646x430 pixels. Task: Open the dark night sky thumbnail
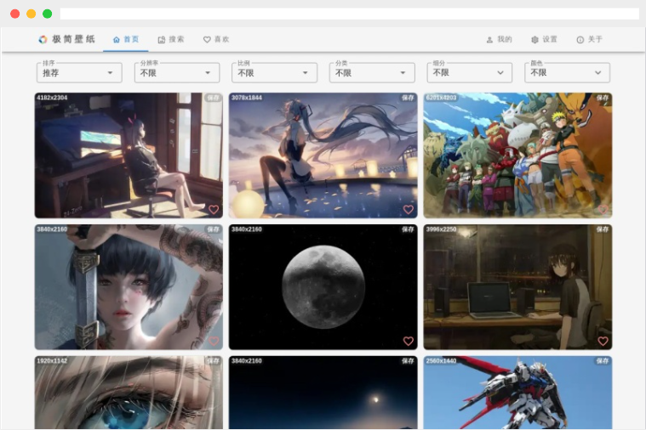[323, 393]
